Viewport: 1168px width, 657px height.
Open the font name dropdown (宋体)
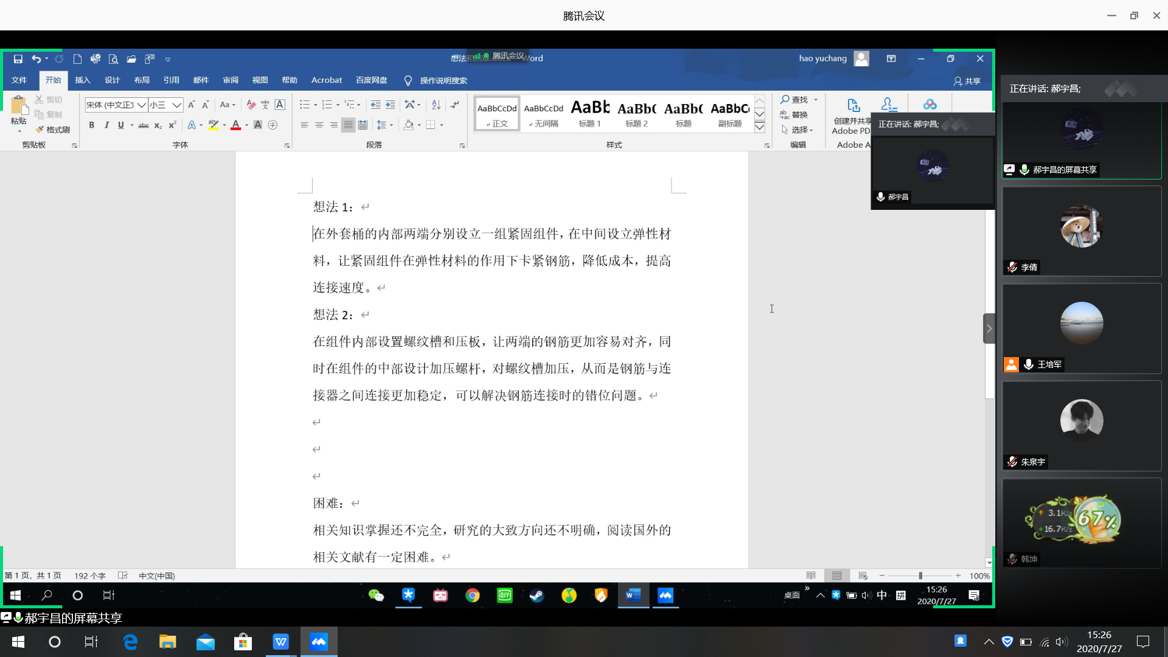[x=142, y=105]
